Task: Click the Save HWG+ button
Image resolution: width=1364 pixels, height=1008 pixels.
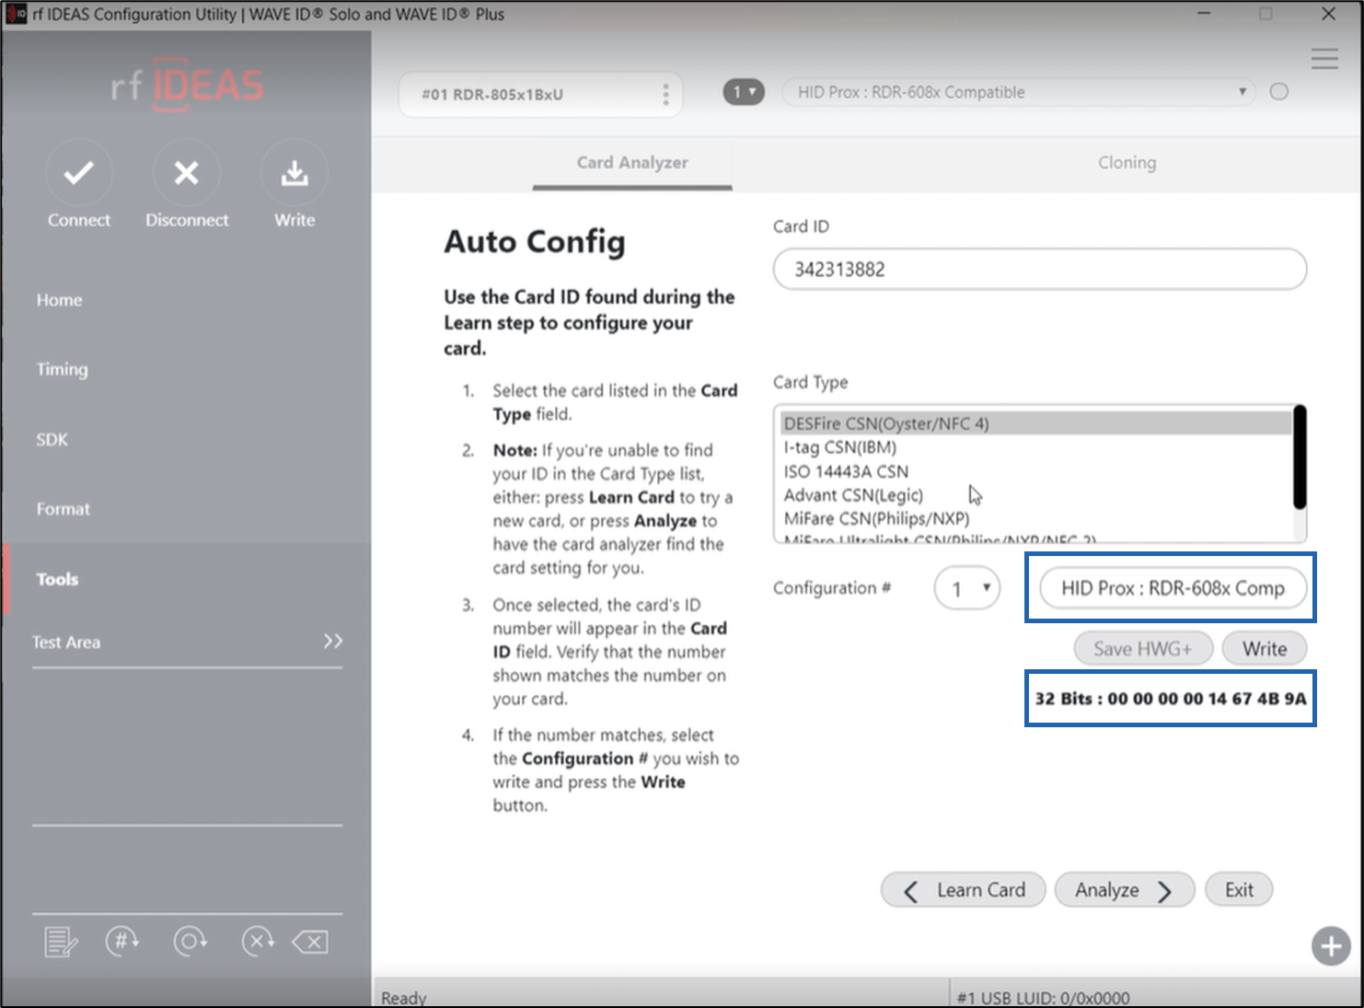Action: (1143, 649)
